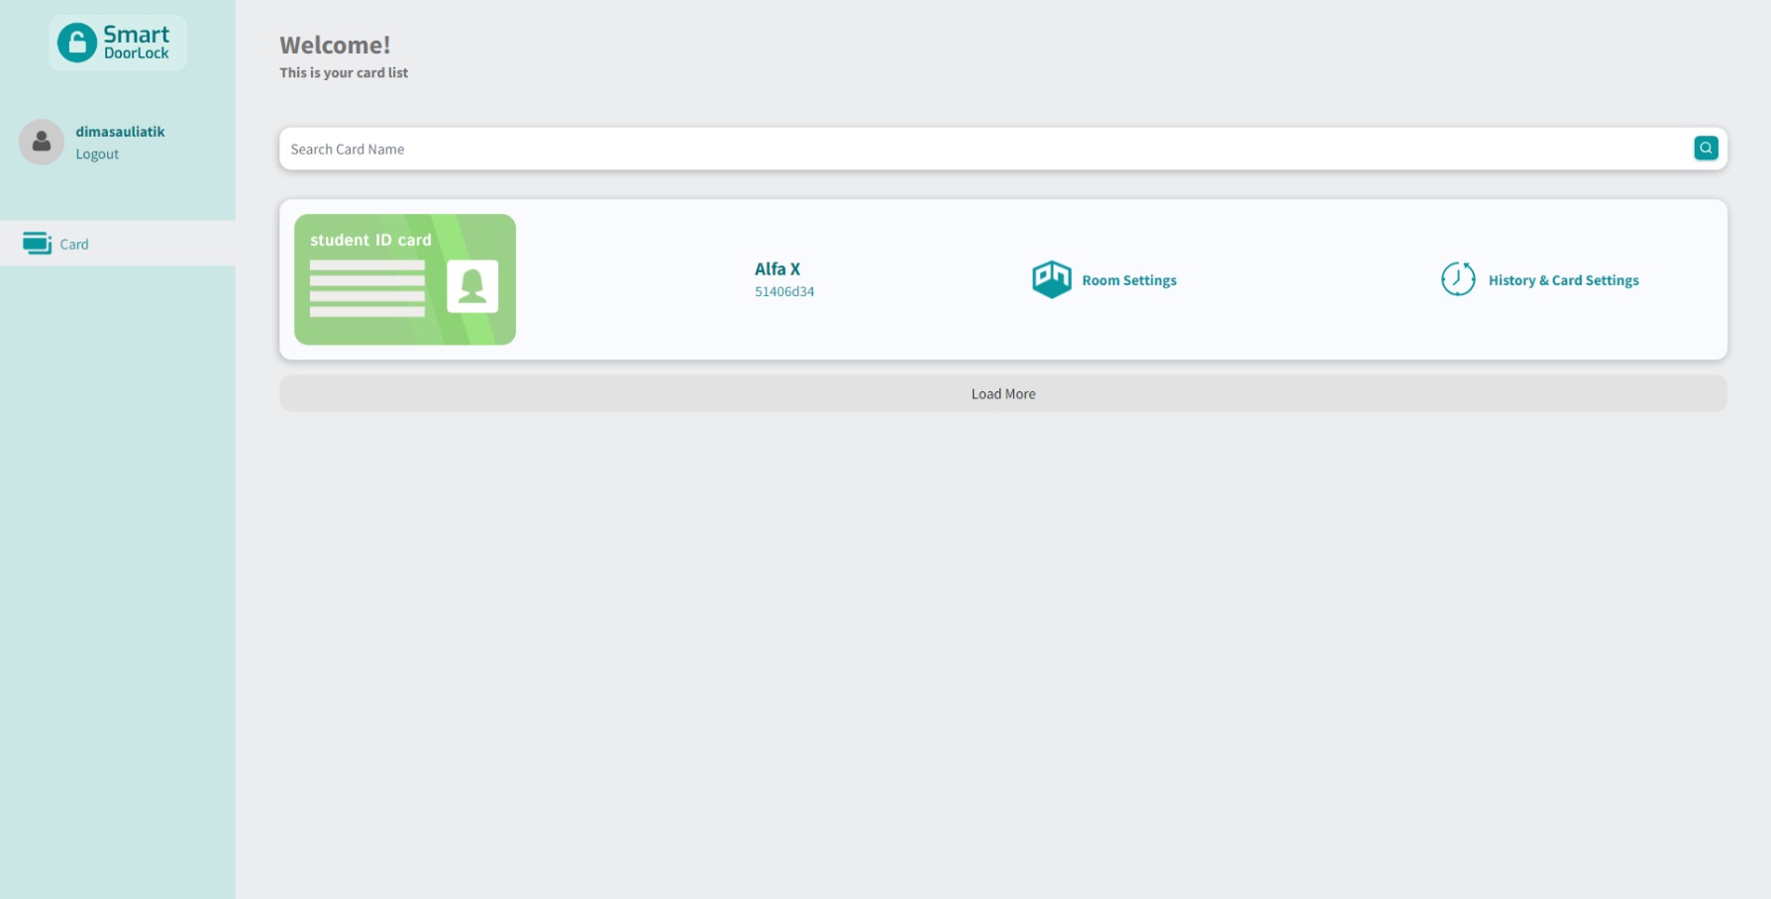Viewport: 1771px width, 899px height.
Task: Log out of the account
Action: [97, 154]
